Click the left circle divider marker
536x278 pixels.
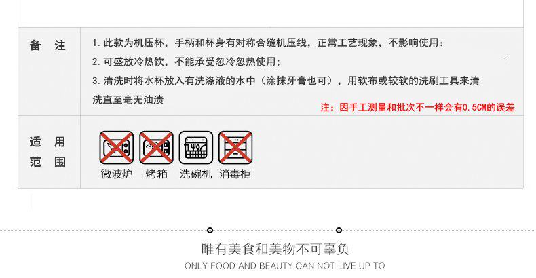(x=210, y=230)
